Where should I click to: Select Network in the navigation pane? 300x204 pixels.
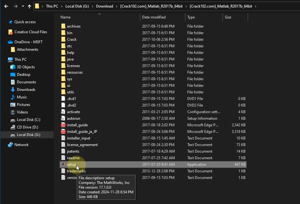(21, 145)
